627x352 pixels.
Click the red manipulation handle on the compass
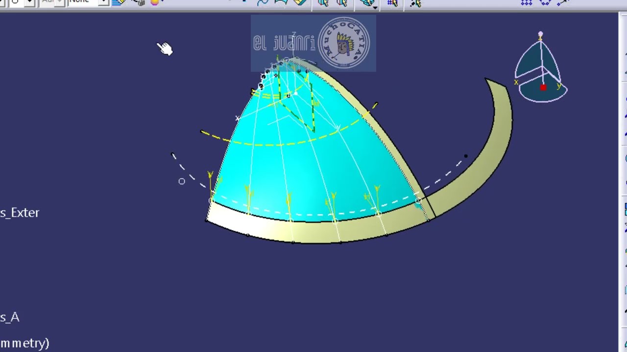point(543,88)
